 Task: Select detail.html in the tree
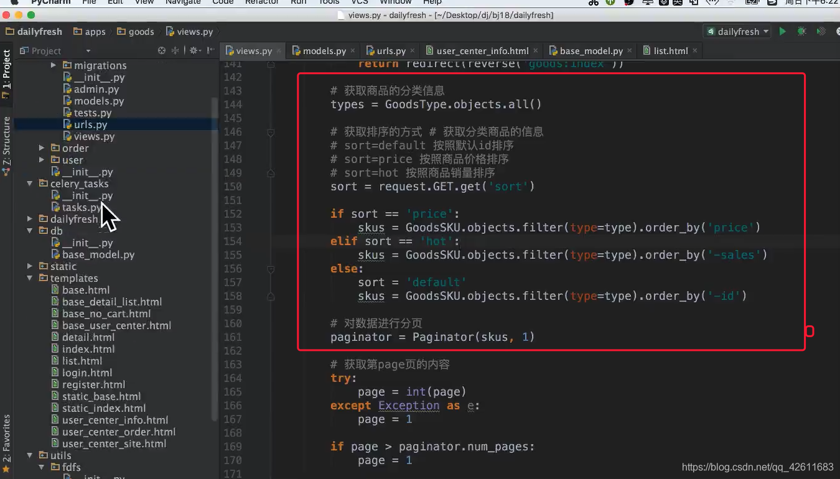coord(82,337)
